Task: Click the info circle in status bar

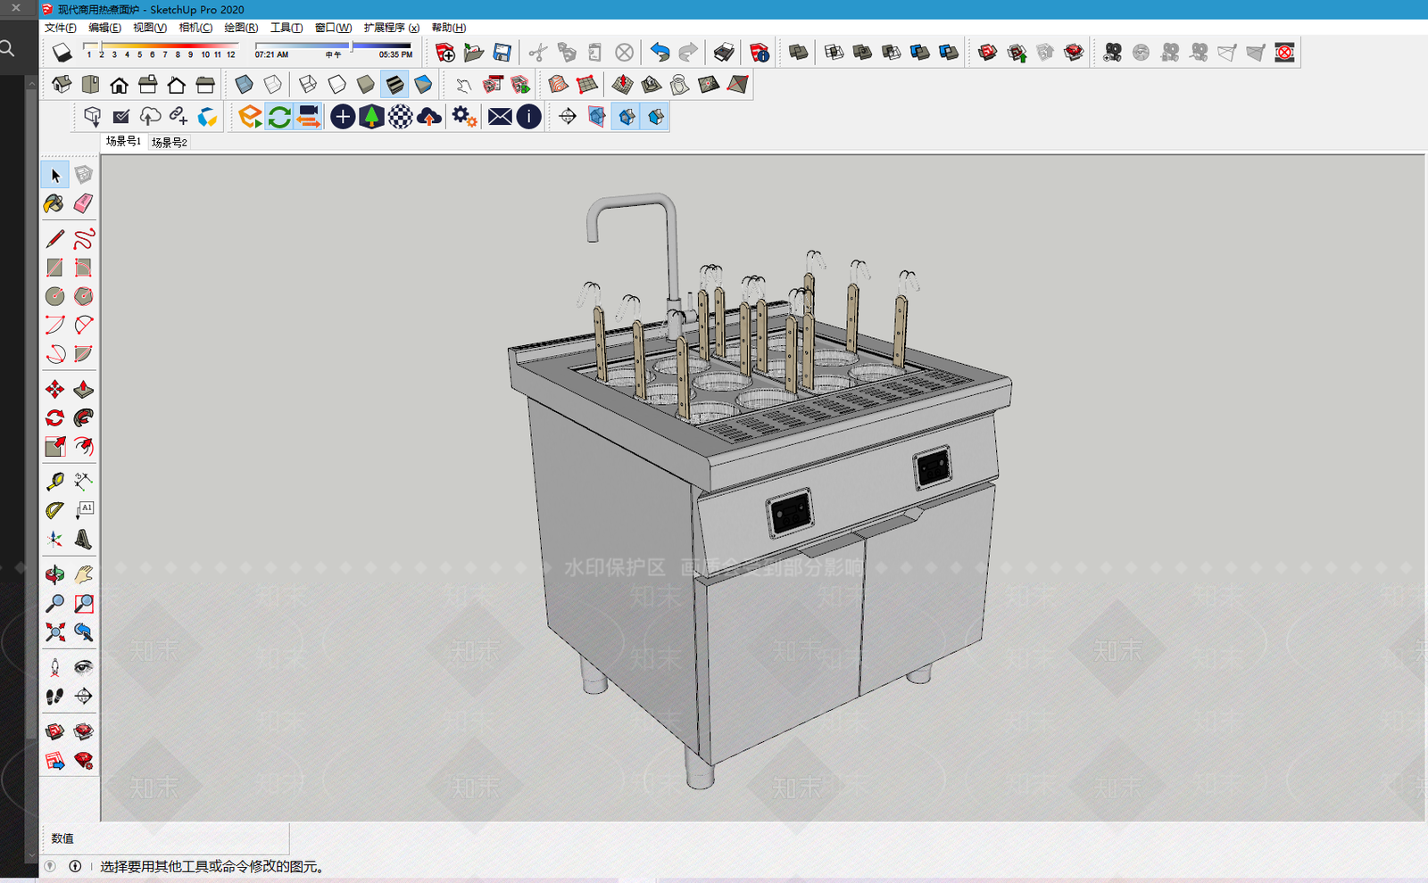Action: point(75,866)
